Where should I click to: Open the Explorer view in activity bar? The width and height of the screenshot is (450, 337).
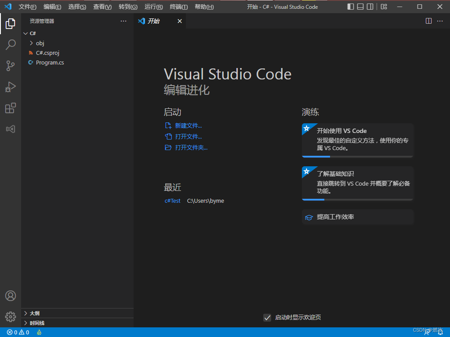click(x=11, y=24)
